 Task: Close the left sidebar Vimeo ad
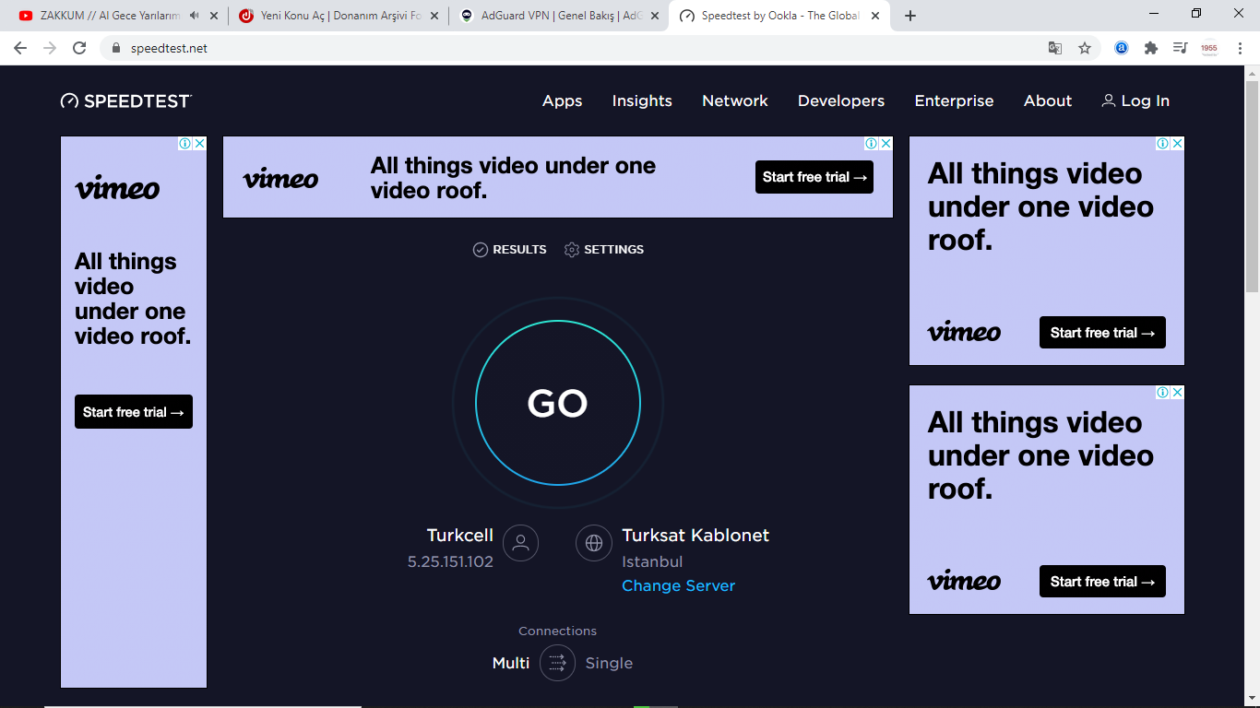(199, 144)
